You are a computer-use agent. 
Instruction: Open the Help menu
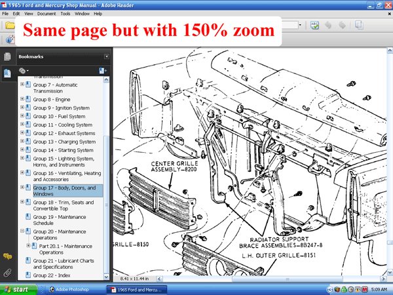point(98,14)
